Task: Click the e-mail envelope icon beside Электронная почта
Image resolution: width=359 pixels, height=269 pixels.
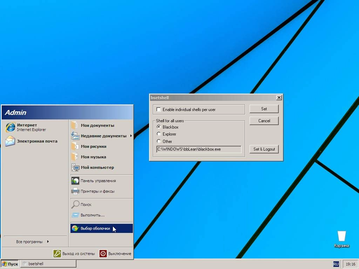Action: coord(10,141)
